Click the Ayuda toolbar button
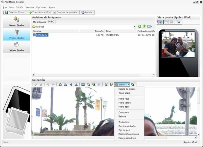The width and height of the screenshot is (203, 147). tap(87, 12)
